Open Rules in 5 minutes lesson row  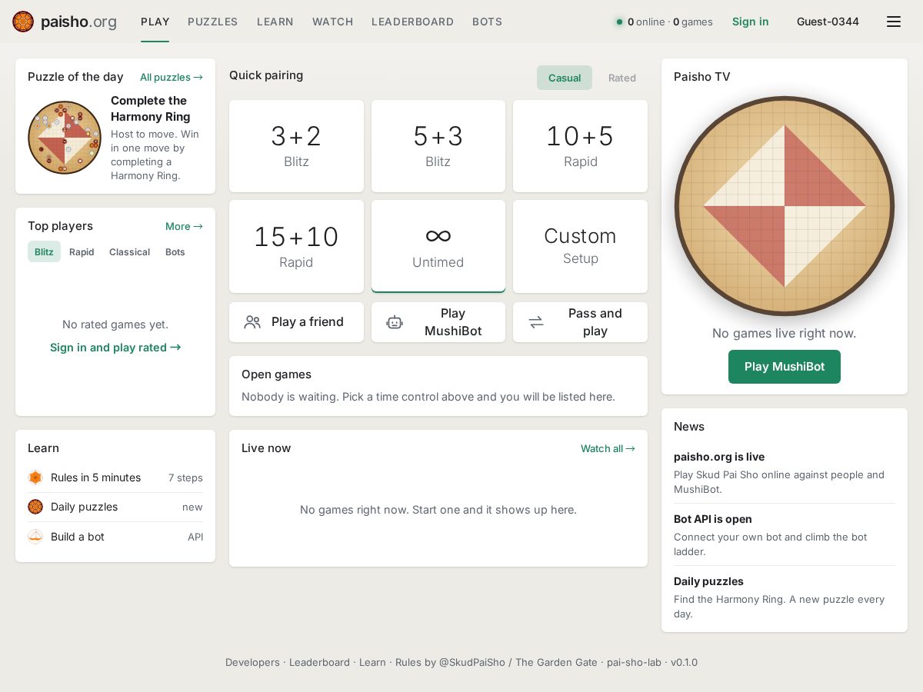(x=115, y=477)
